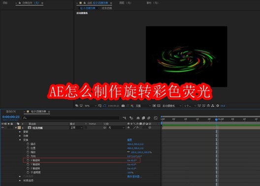The width and height of the screenshot is (260, 186).
Task: Toggle stopwatch for 不透明度 property
Action: pos(28,172)
